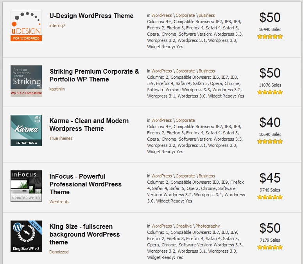303x264 pixels.
Task: Visit author Denoizzed profile
Action: click(59, 252)
